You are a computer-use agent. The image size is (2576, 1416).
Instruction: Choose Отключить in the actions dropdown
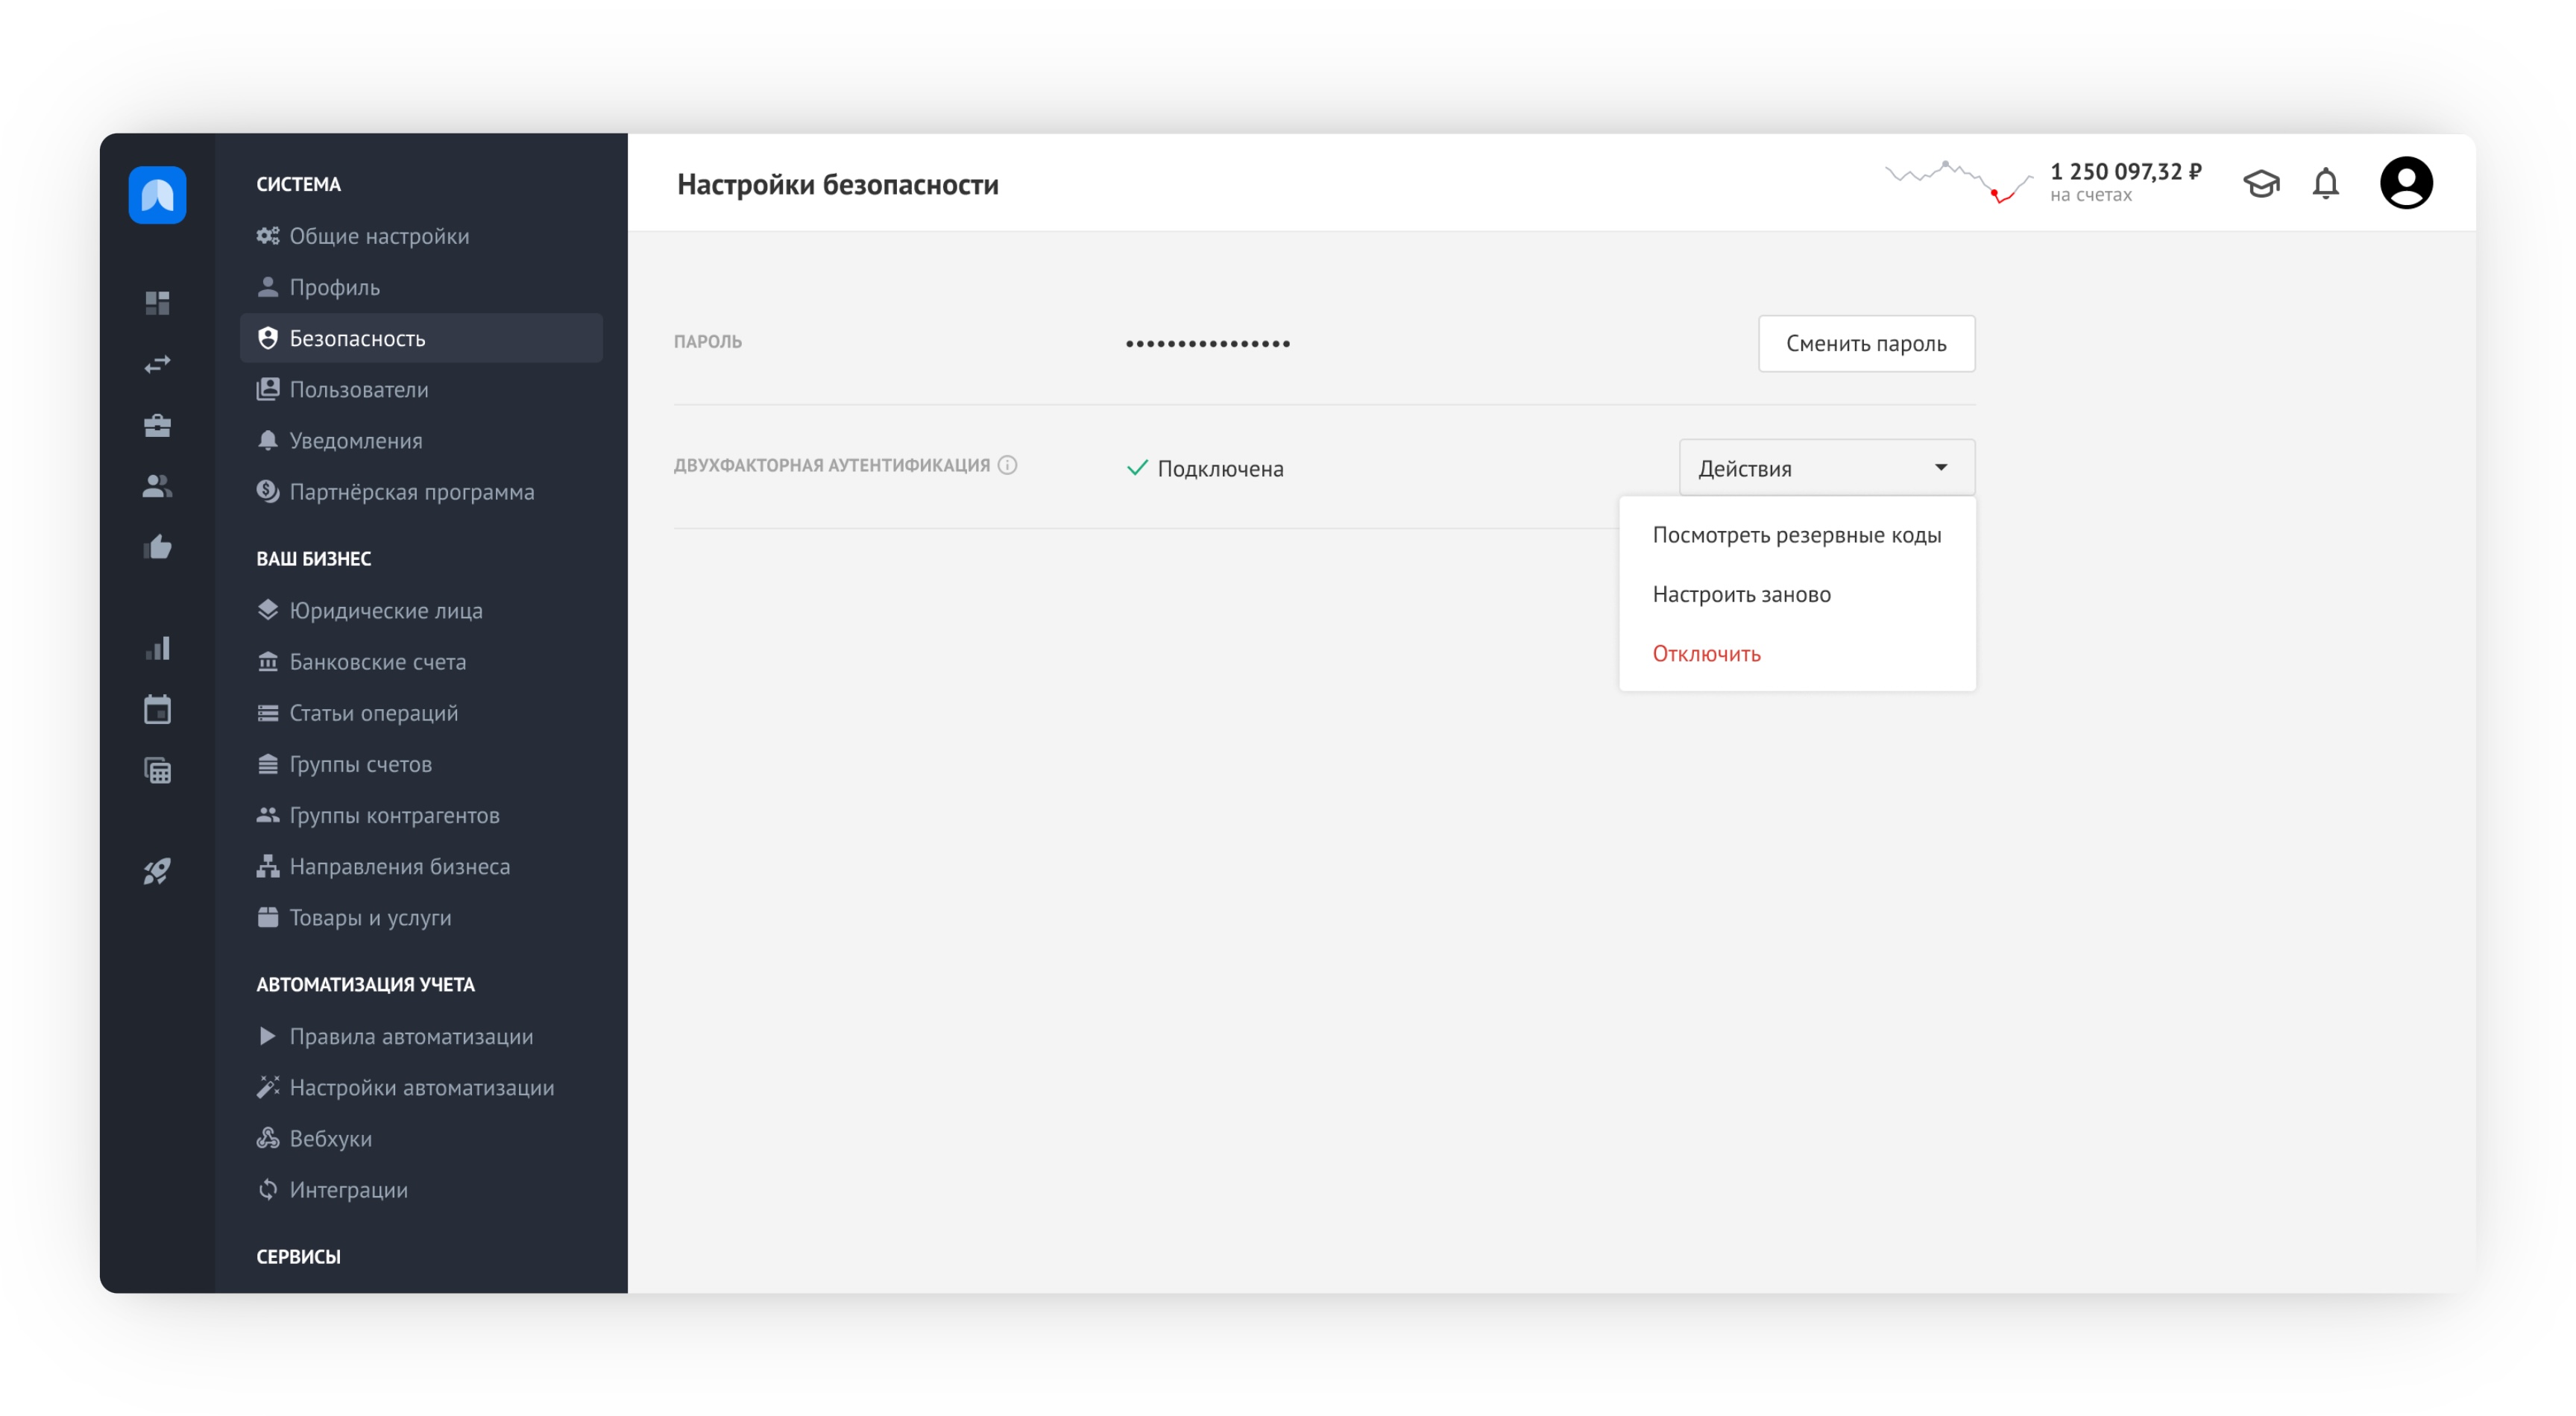coord(1797,653)
